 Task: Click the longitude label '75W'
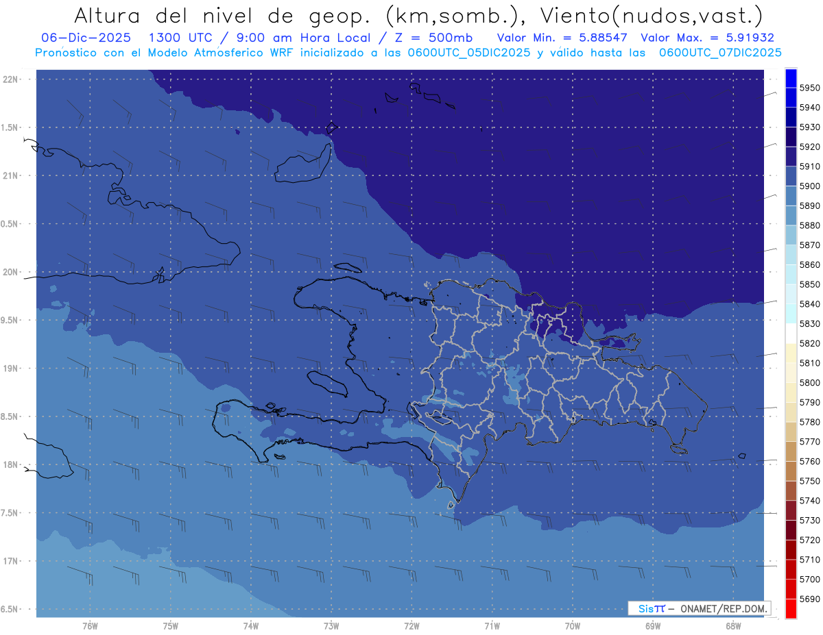(x=170, y=625)
